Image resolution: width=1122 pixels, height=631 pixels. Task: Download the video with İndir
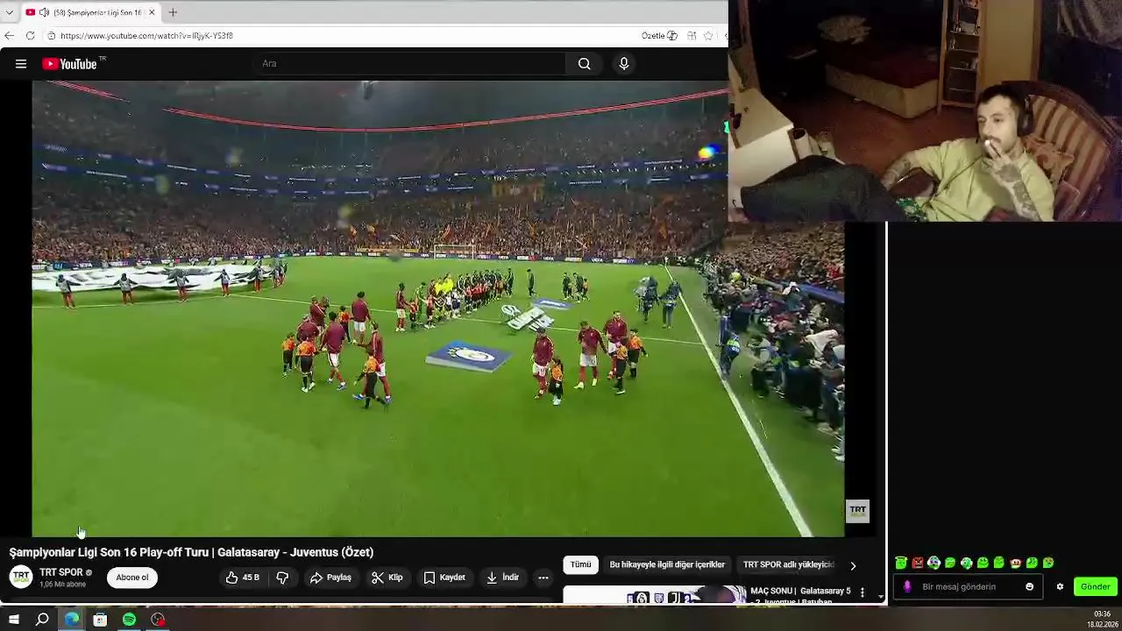tap(503, 578)
